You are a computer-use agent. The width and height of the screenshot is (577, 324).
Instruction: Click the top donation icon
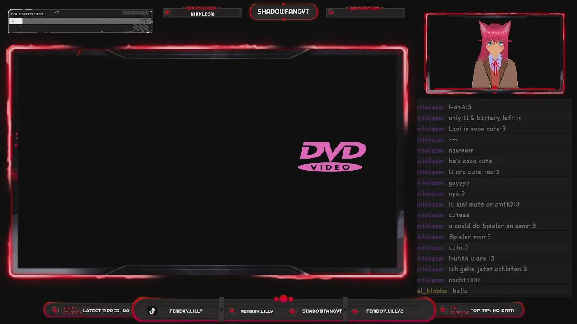pos(442,310)
